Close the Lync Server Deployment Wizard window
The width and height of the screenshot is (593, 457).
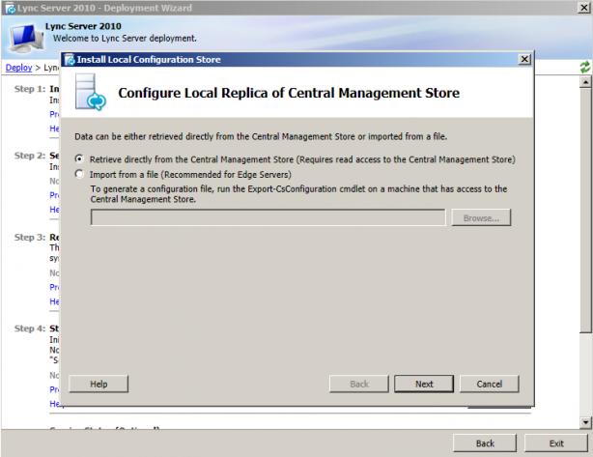point(584,8)
